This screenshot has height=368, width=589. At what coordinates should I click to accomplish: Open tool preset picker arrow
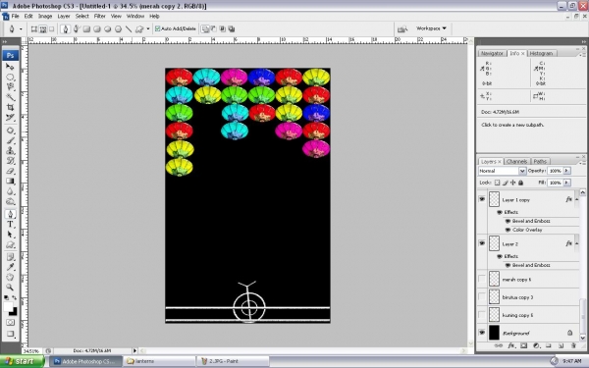(21, 28)
